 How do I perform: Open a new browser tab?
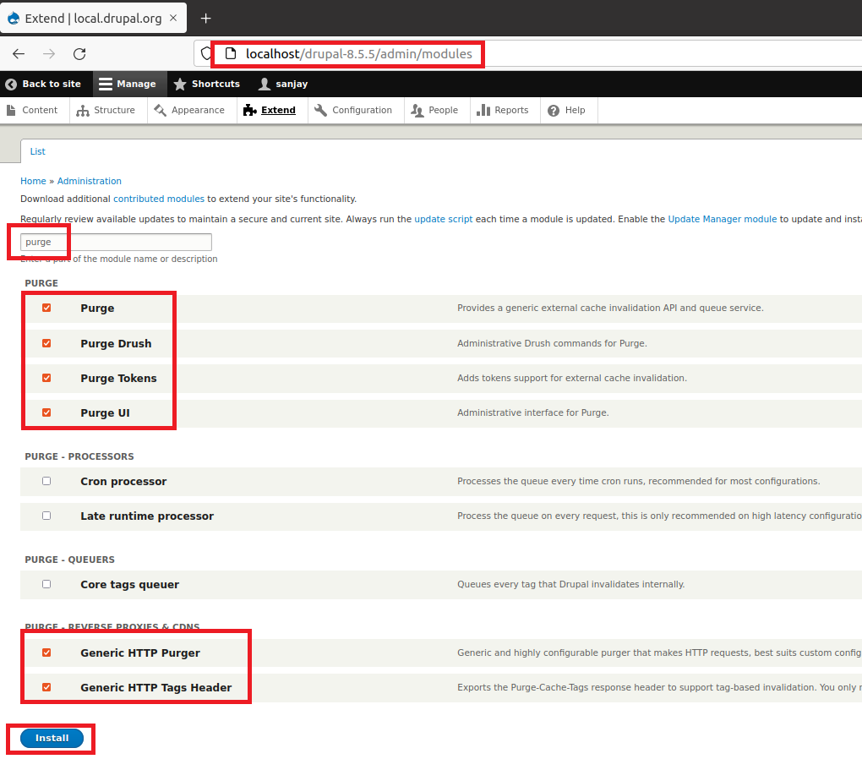tap(205, 19)
